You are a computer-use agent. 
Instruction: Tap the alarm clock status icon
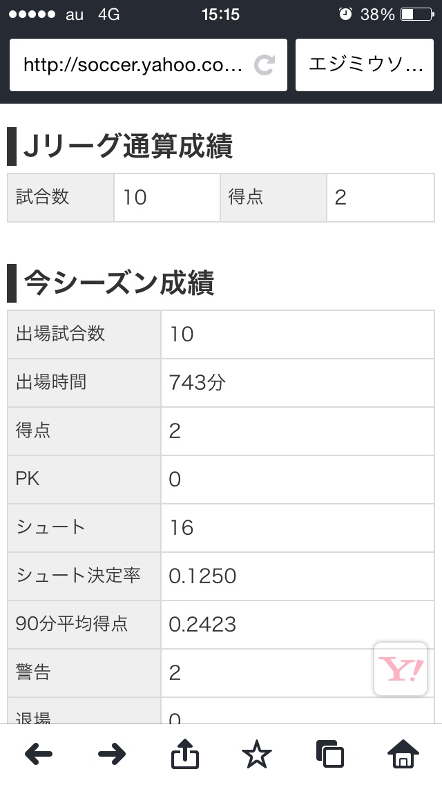coord(346,14)
